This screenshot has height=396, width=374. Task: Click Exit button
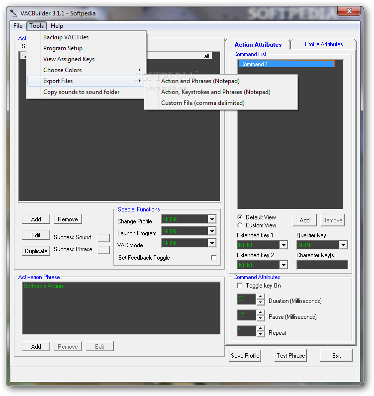pos(336,356)
